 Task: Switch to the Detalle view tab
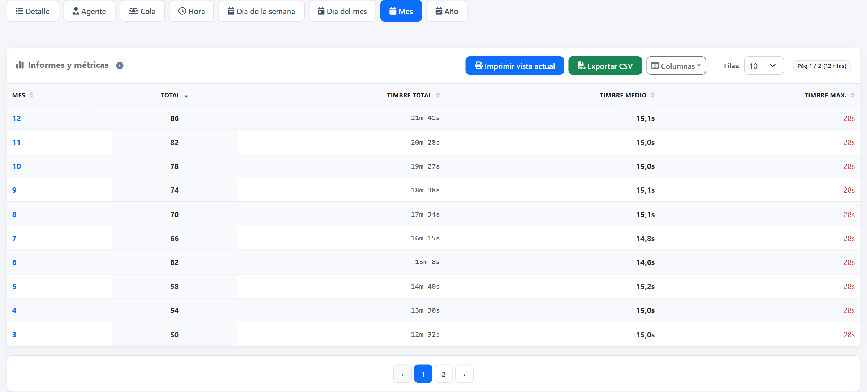33,11
